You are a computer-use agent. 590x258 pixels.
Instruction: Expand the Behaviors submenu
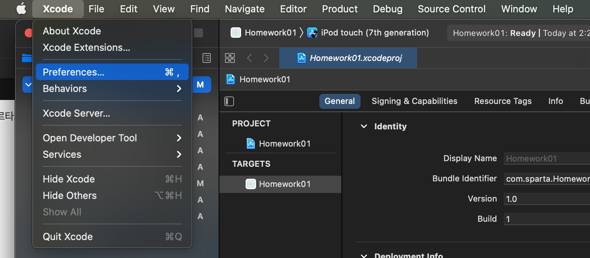click(x=112, y=89)
